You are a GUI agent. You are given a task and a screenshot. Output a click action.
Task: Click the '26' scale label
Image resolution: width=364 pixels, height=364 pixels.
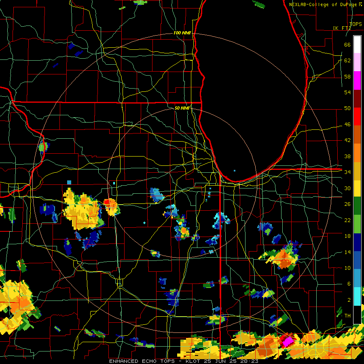pos(347,204)
